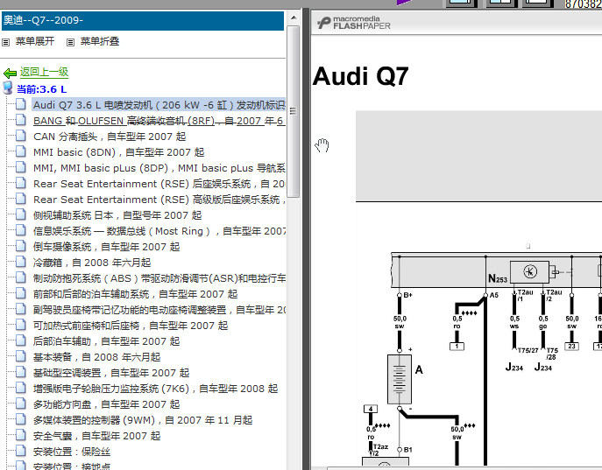Open 前部和后部的泊车辅助系统 document

click(x=135, y=294)
